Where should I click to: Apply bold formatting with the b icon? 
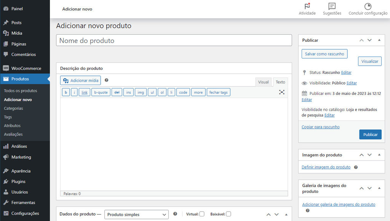pyautogui.click(x=66, y=92)
